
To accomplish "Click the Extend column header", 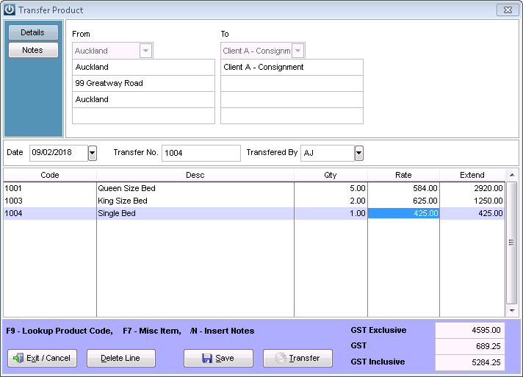I will tap(472, 175).
